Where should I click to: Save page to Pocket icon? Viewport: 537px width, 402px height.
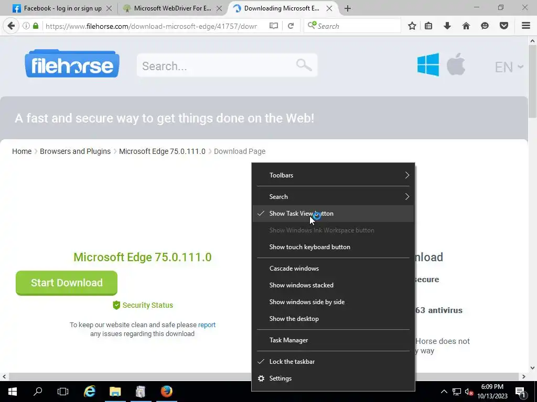pyautogui.click(x=504, y=26)
